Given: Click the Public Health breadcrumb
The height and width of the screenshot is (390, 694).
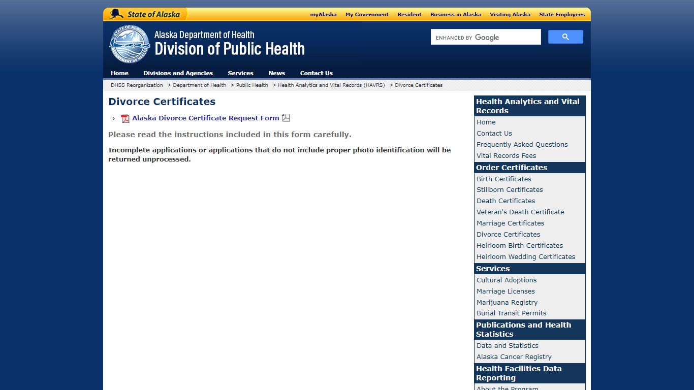Looking at the screenshot, I should [252, 85].
